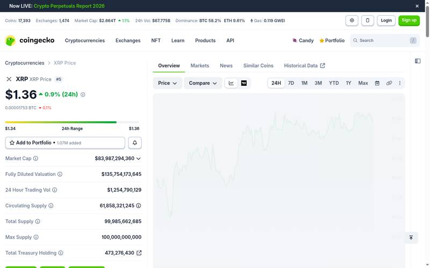Screen dimensions: 430x268
Task: Open the Cryptocurrencies menu
Action: [x=85, y=41]
